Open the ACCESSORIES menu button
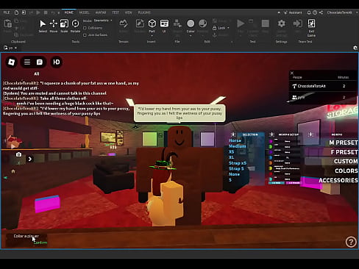This screenshot has width=359, height=269. [338, 180]
